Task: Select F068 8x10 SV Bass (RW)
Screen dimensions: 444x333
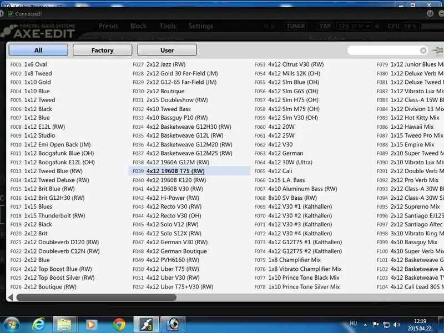Action: pos(285,198)
